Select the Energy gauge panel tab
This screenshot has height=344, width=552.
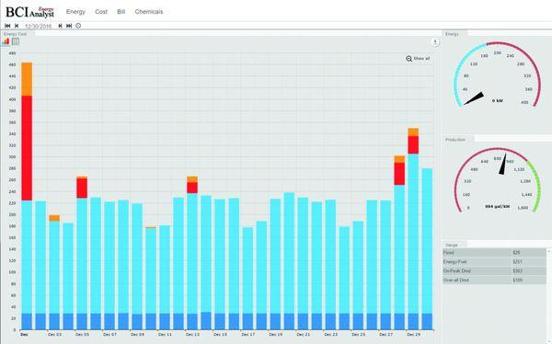coord(454,34)
